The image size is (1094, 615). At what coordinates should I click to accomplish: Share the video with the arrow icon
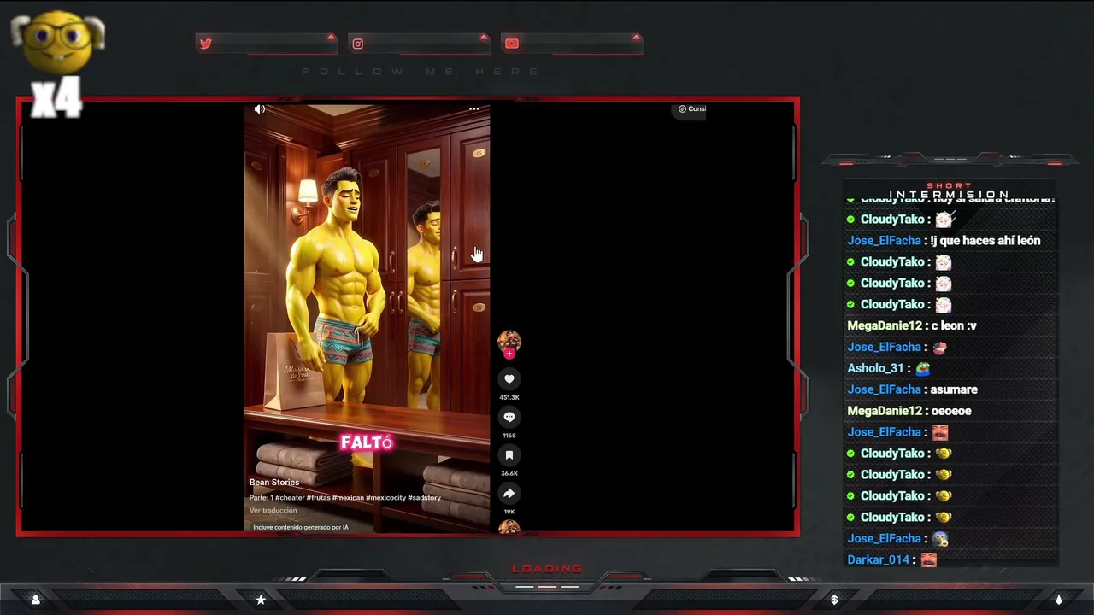509,493
